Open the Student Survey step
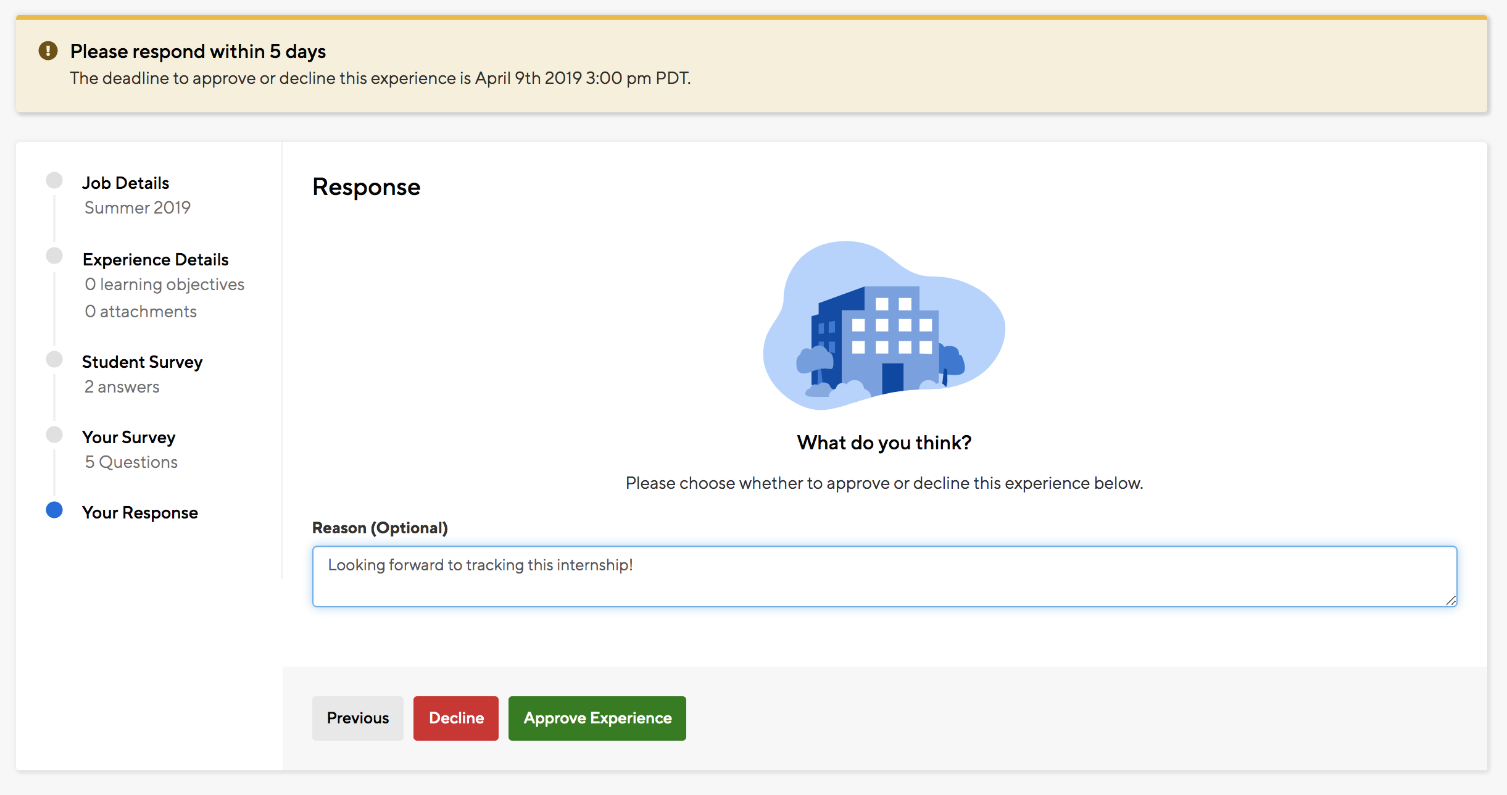 (x=142, y=362)
